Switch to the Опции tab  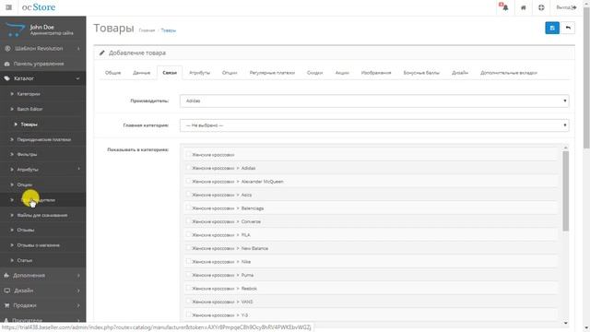[230, 73]
